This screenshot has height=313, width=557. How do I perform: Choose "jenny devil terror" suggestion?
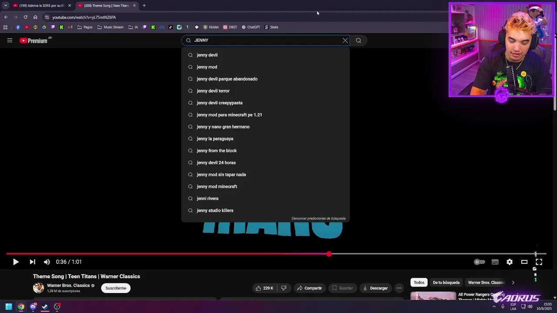[265, 91]
